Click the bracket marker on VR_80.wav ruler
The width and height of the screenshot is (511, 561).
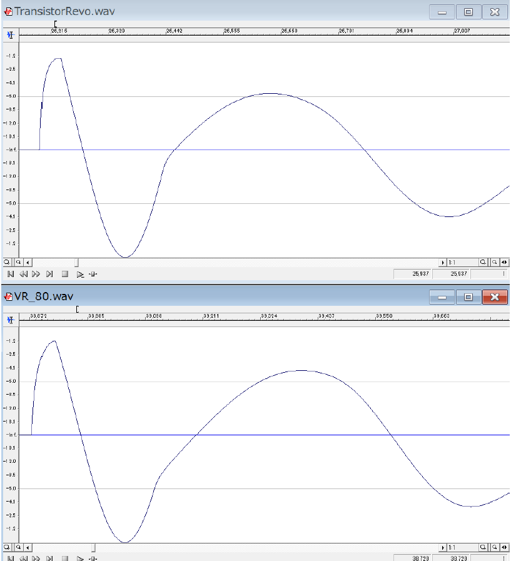[x=77, y=309]
